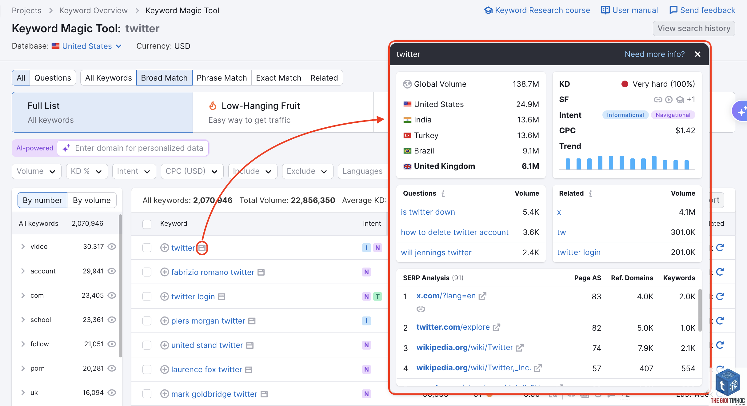The image size is (747, 406).
Task: Open AI assistant sparkle button
Action: (x=740, y=111)
